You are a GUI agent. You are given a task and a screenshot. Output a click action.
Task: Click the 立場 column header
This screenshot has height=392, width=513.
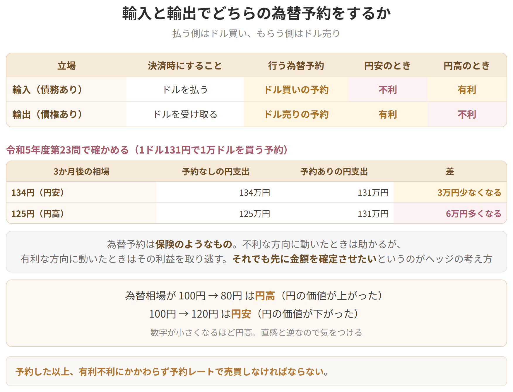click(66, 66)
